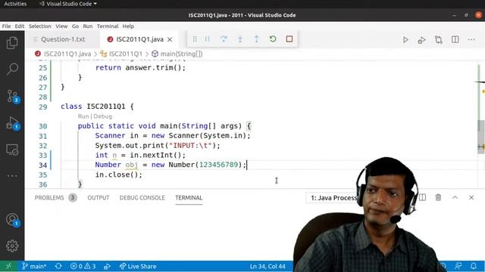Image resolution: width=485 pixels, height=272 pixels.
Task: Click the feedback icon in status bar
Action: coord(458,265)
